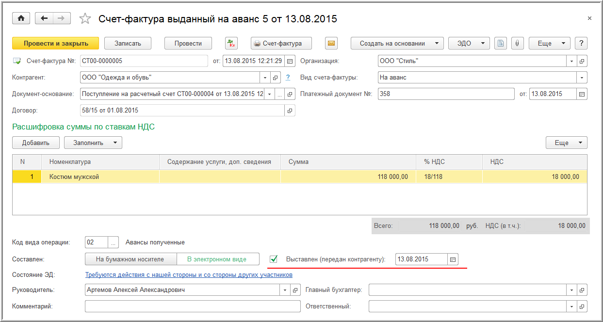Screen dimensions: 603x322
Task: Open the Создать на основании dropdown
Action: click(397, 43)
